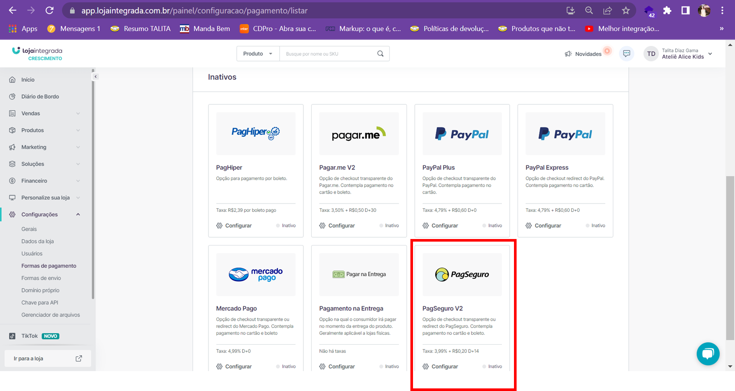This screenshot has height=391, width=735.
Task: Open Diário de Bordo in sidebar
Action: coord(40,97)
